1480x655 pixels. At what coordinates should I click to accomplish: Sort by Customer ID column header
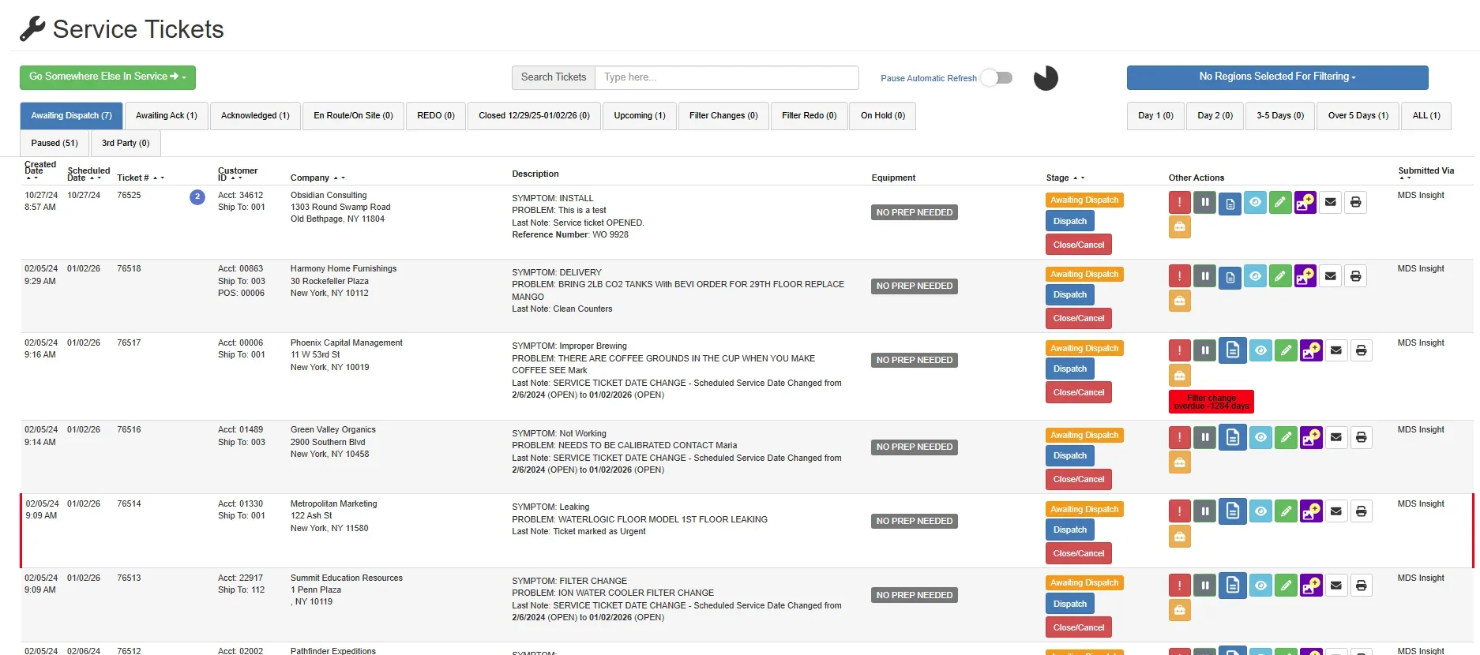(237, 174)
